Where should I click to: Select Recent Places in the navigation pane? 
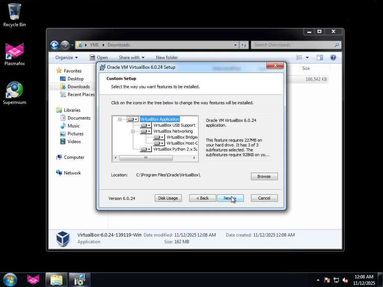pyautogui.click(x=81, y=95)
